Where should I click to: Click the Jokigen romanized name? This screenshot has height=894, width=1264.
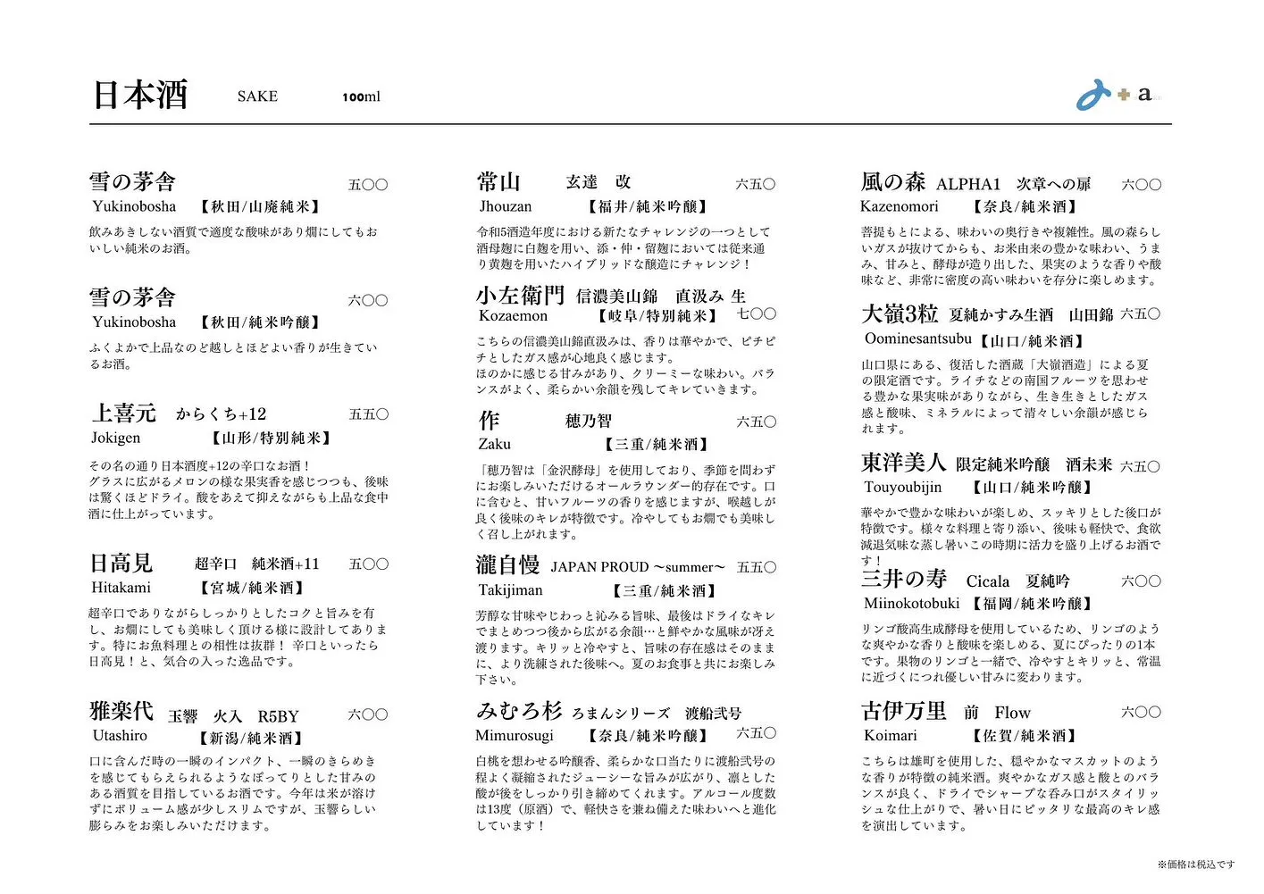(x=116, y=439)
